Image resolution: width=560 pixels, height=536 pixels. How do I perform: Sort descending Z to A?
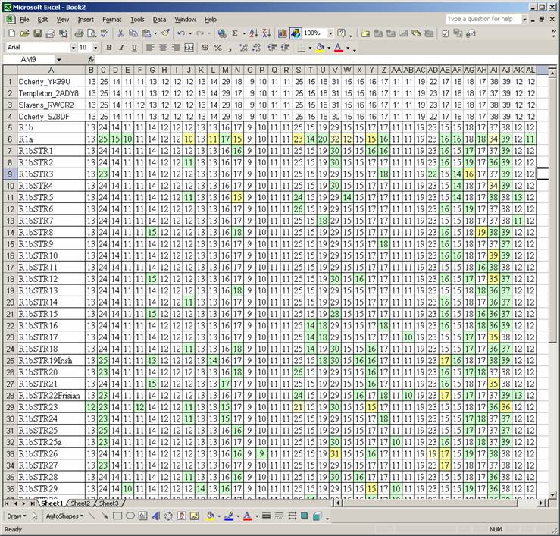[267, 33]
